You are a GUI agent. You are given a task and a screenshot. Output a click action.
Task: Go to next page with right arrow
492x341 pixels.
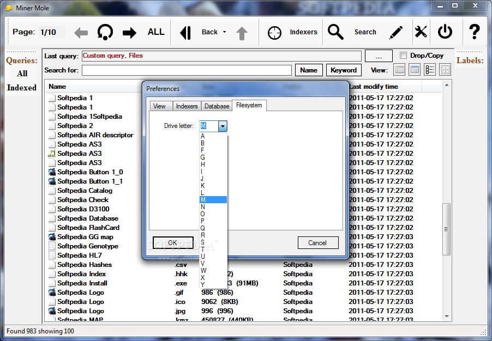[129, 33]
